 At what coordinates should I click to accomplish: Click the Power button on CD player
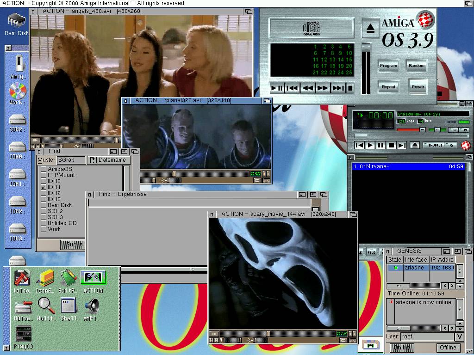(x=418, y=86)
